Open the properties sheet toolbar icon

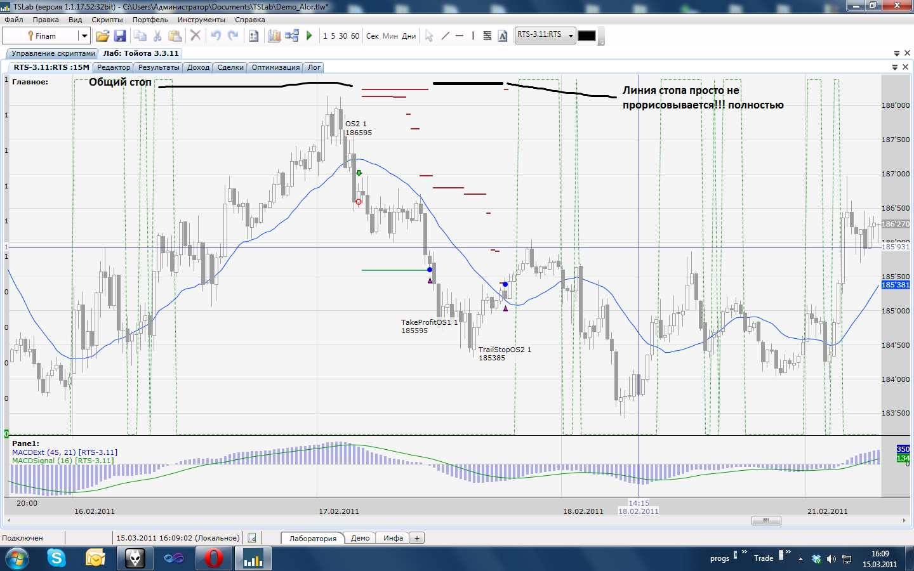pyautogui.click(x=253, y=36)
